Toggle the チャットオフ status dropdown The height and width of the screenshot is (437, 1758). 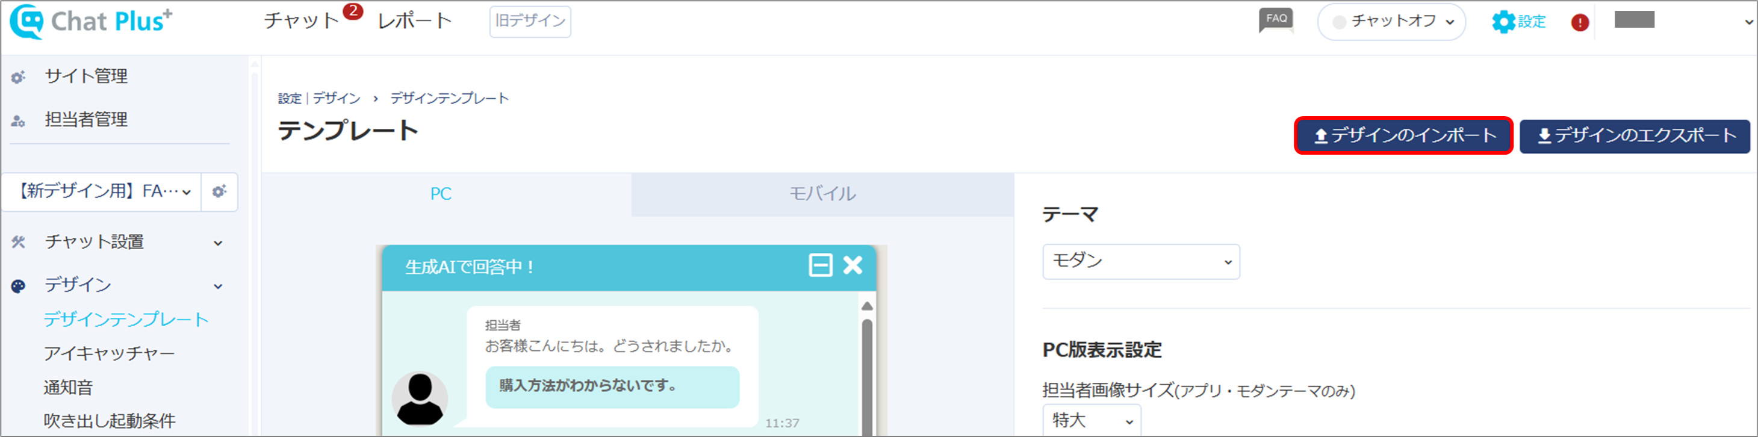click(1391, 22)
